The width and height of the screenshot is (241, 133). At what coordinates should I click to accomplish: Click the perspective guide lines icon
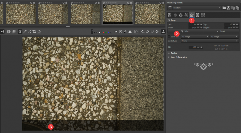point(136,32)
